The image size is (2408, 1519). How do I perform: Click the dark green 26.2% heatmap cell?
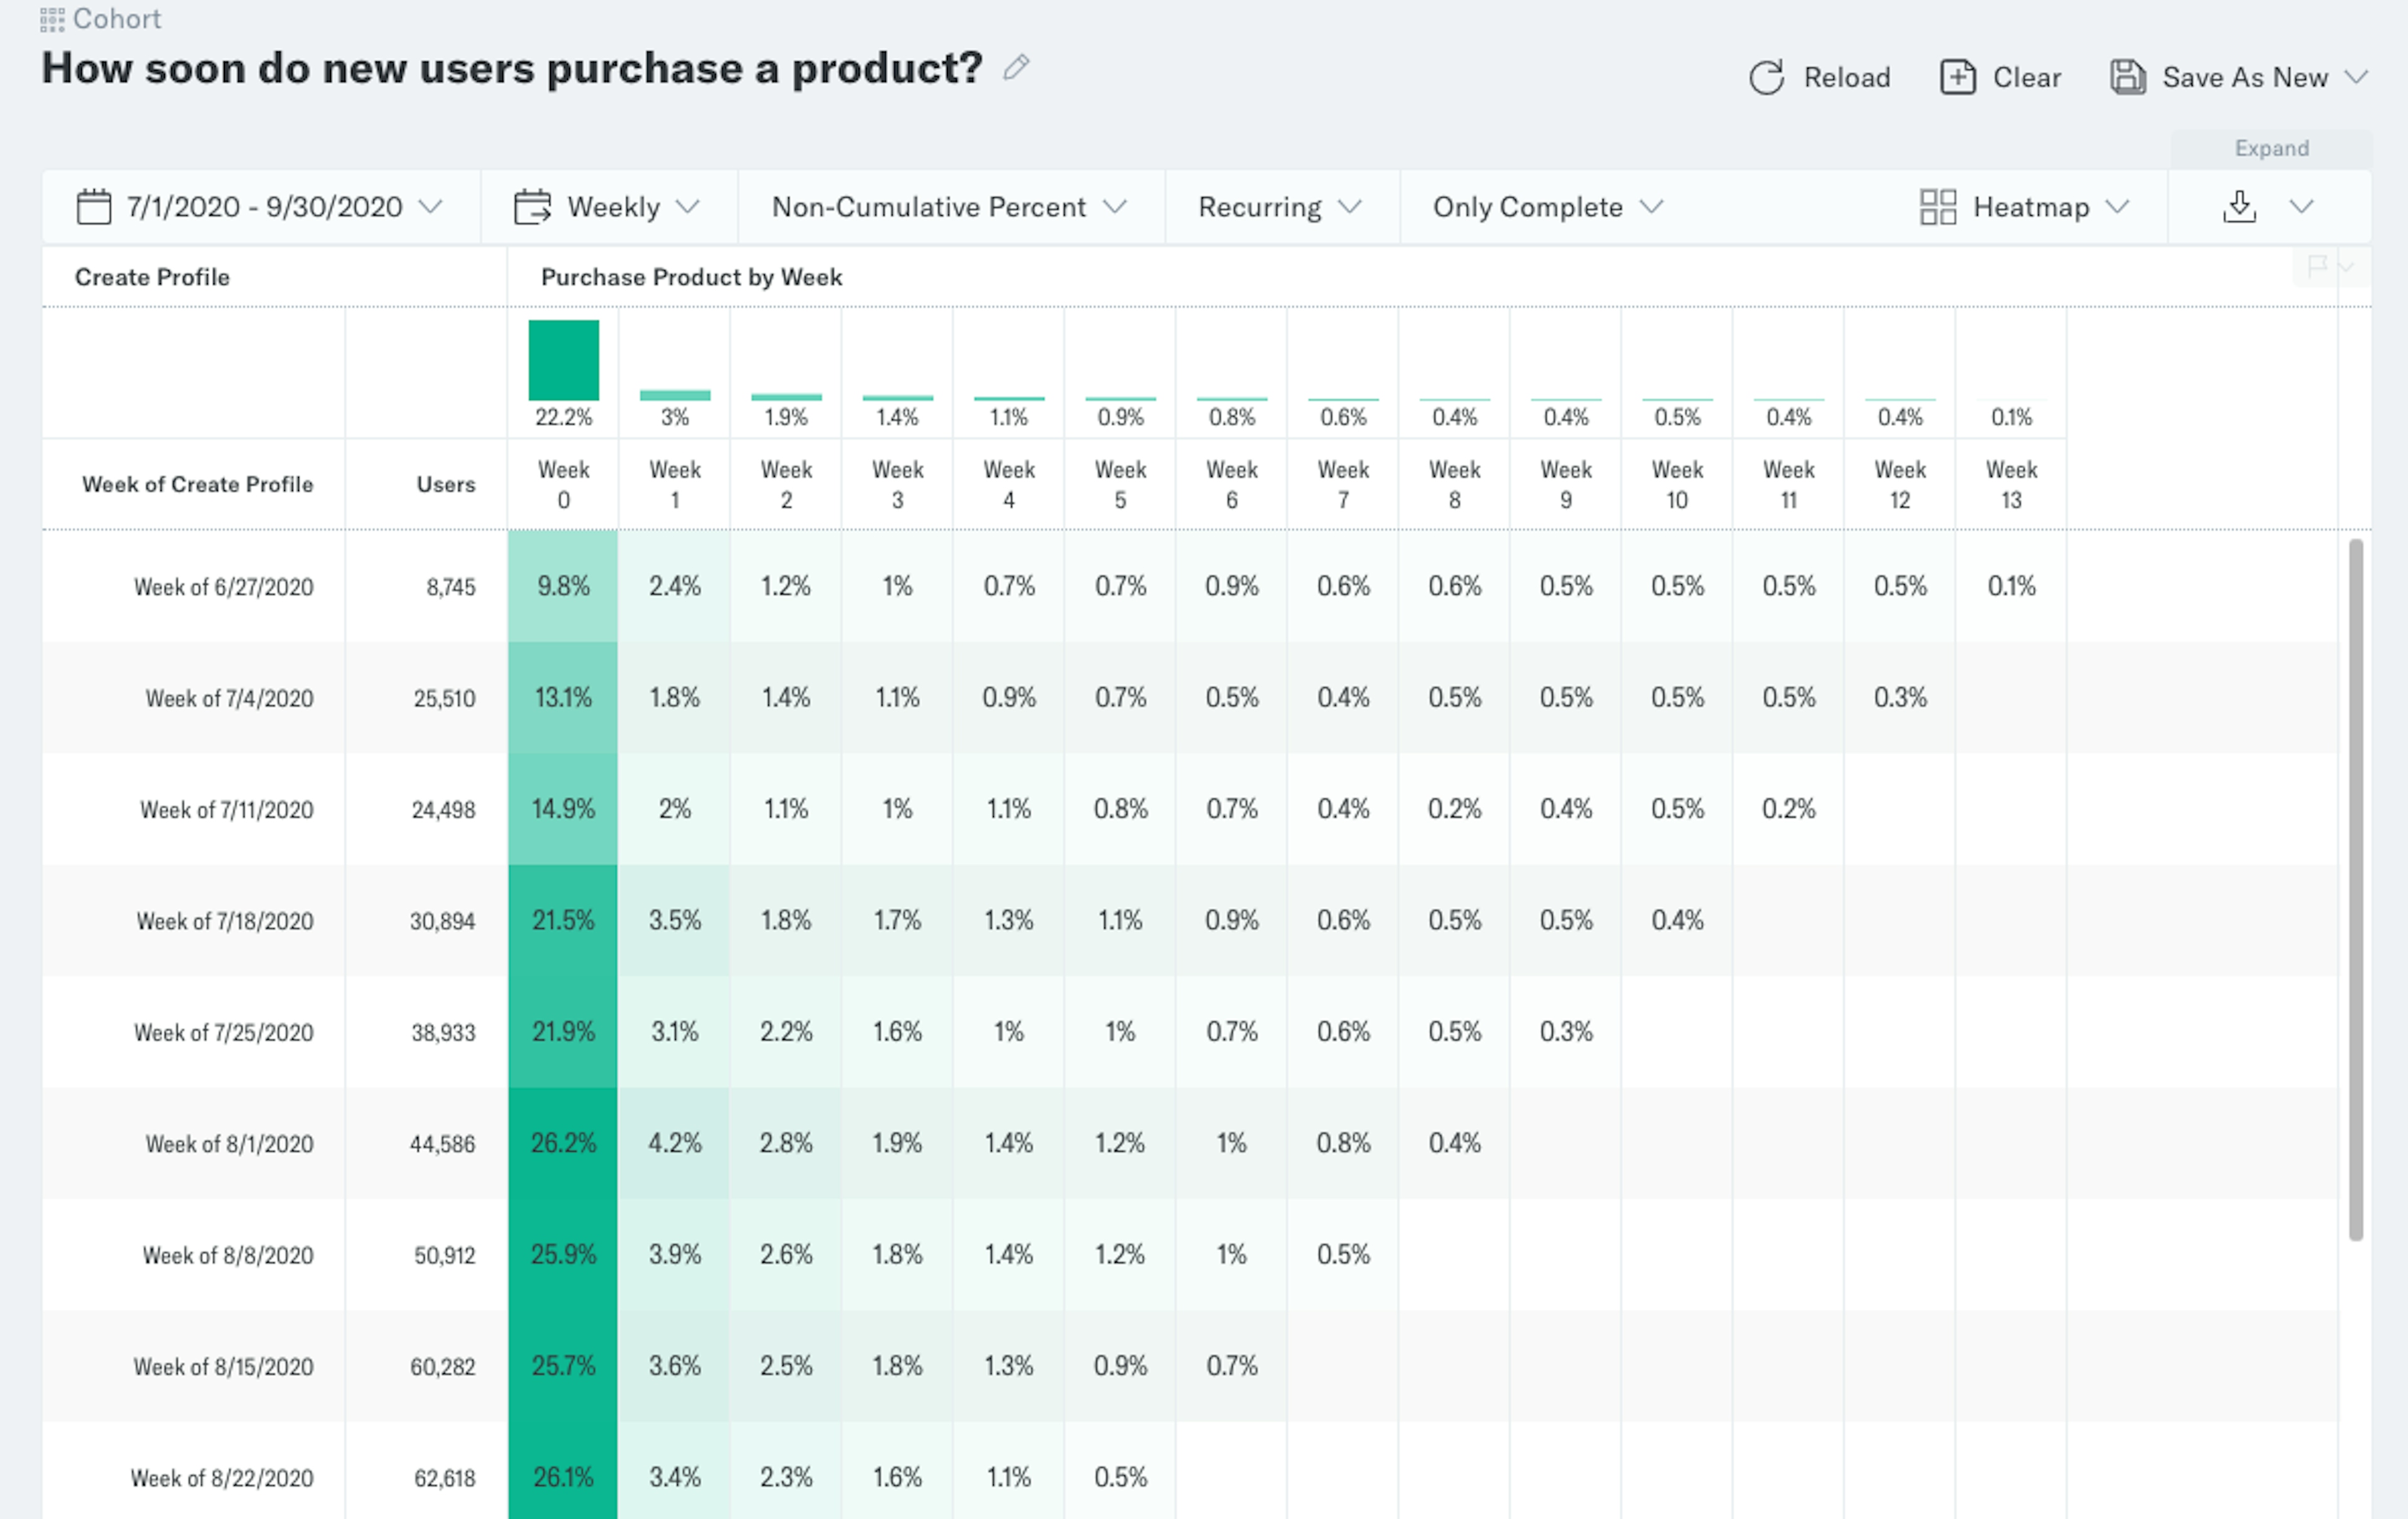(x=562, y=1143)
